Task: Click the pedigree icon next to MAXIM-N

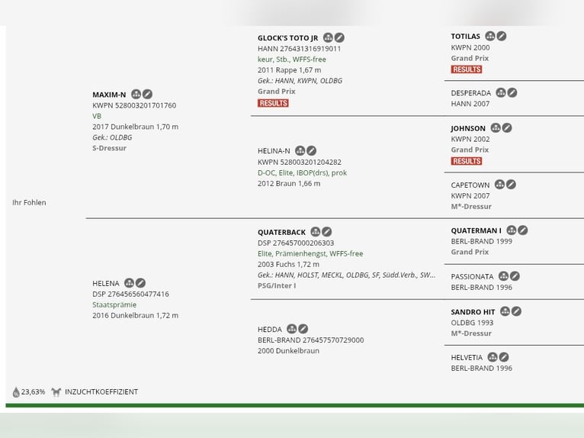Action: (x=136, y=94)
